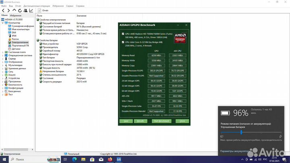
Task: Expand the Мультимедиа tree node
Action: click(x=2, y=65)
